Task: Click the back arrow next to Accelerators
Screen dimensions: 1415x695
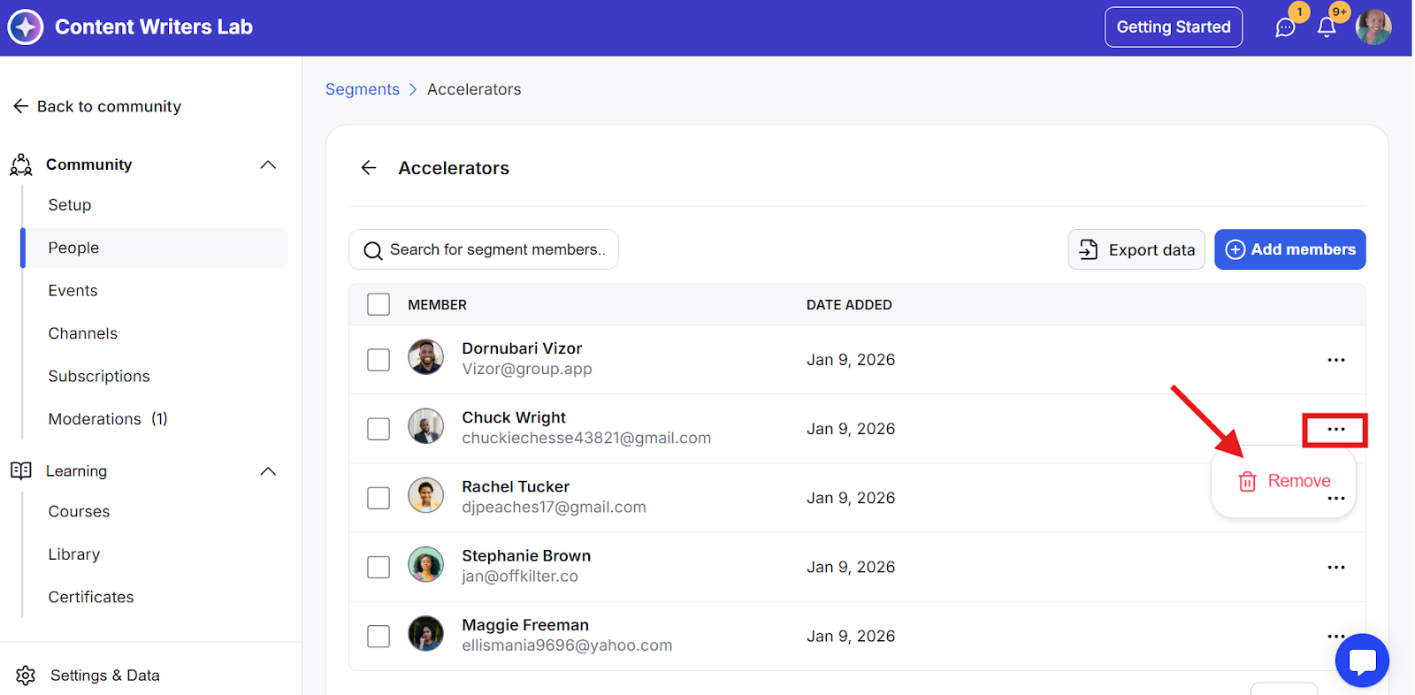Action: click(x=369, y=168)
